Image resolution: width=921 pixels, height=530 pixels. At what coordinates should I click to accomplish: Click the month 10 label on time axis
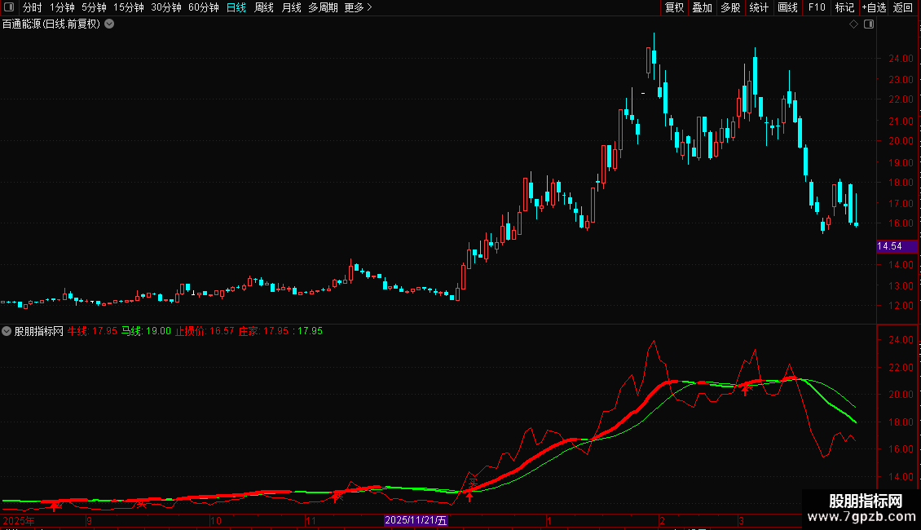(216, 520)
